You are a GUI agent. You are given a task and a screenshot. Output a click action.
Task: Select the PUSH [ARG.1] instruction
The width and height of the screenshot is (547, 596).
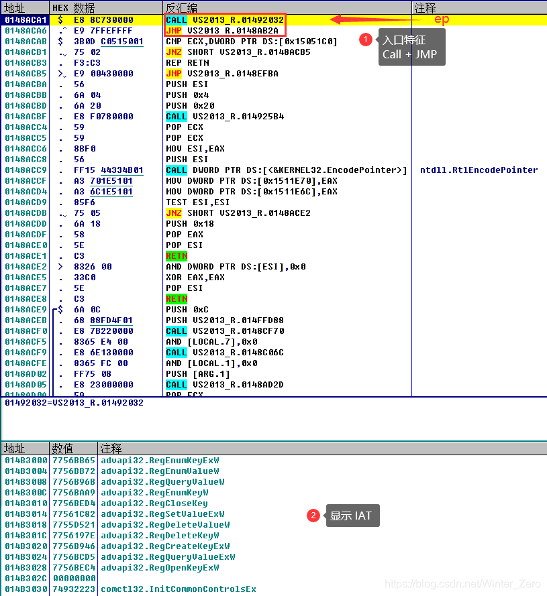pos(198,374)
